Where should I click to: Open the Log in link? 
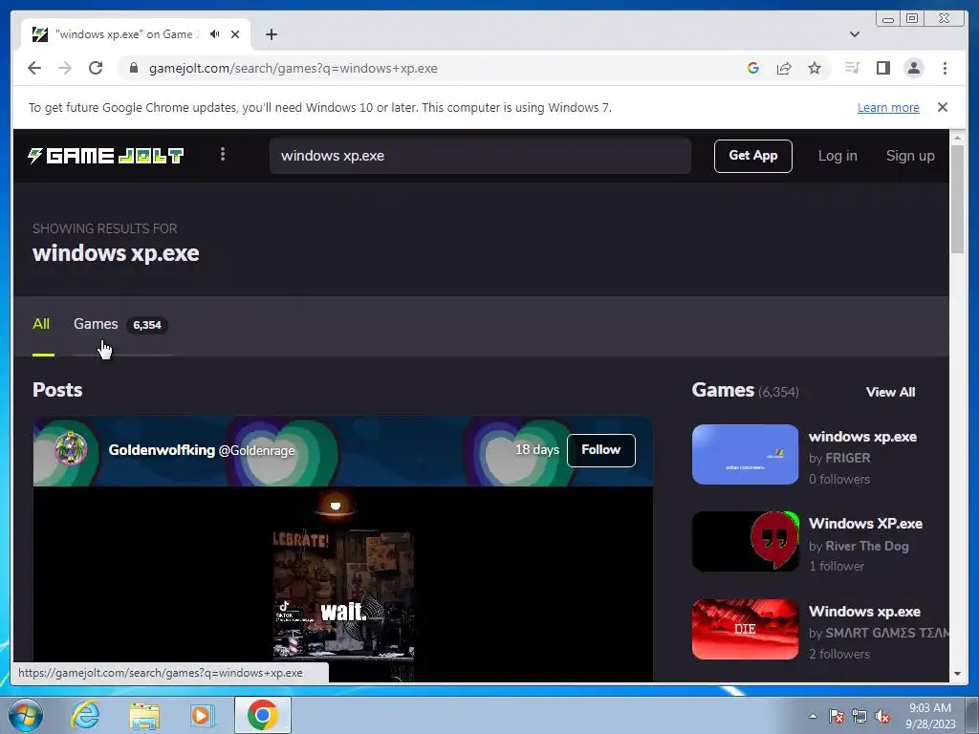click(838, 156)
